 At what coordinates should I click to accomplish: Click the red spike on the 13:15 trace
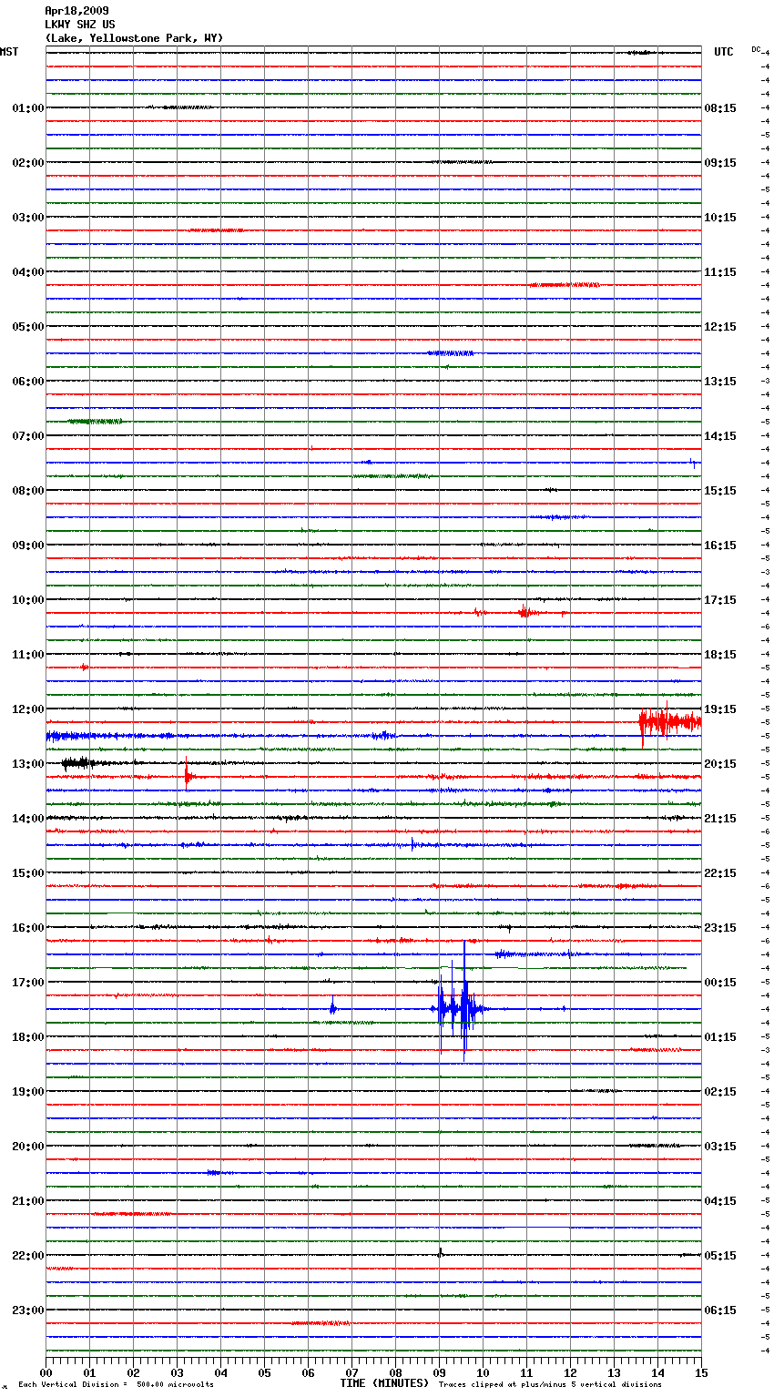tap(187, 776)
